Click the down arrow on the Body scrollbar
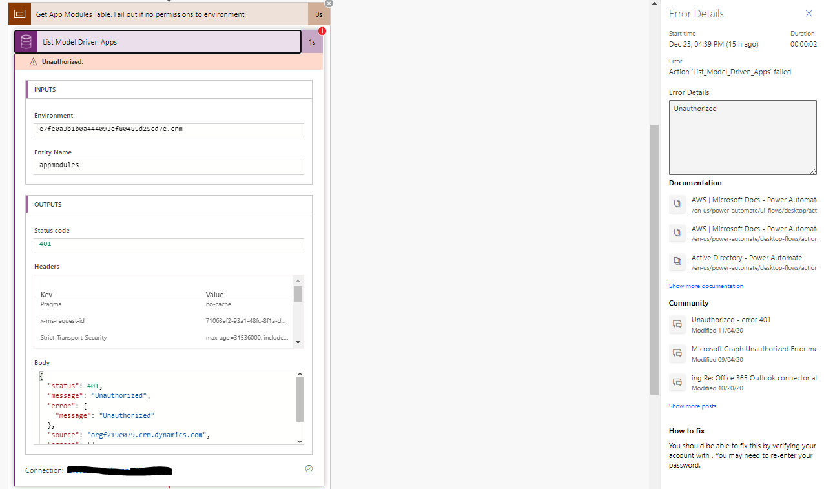Image resolution: width=824 pixels, height=489 pixels. pos(299,441)
